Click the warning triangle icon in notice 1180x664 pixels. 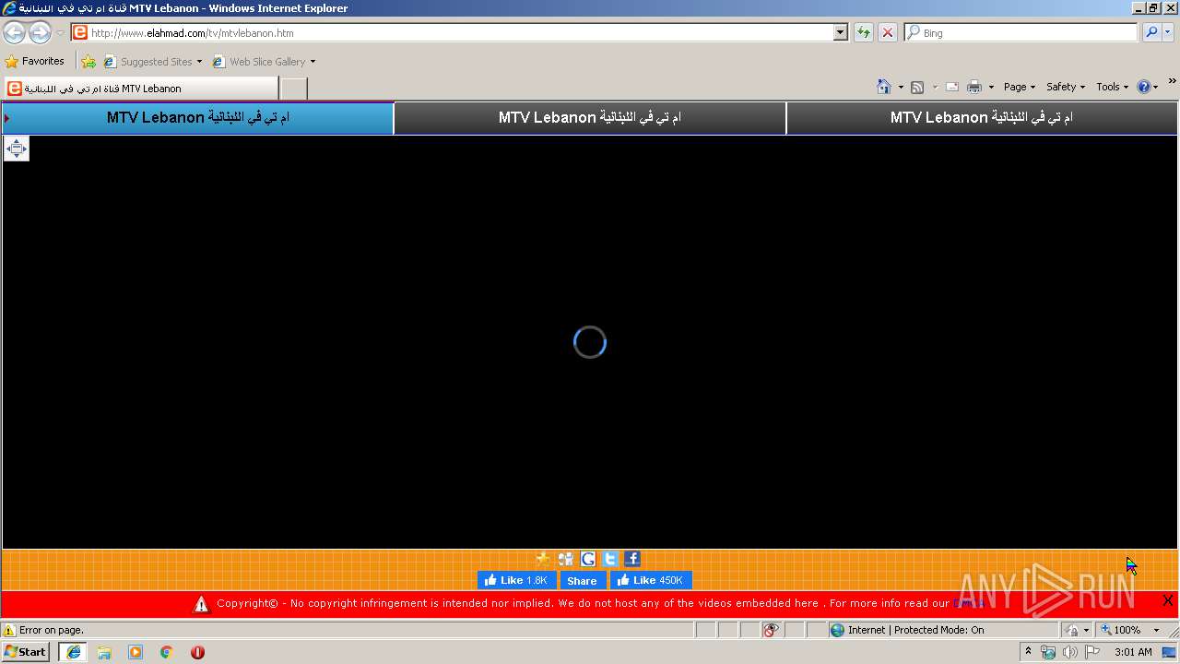[x=201, y=605]
